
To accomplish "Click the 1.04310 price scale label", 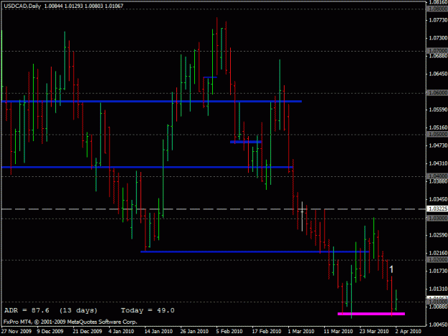I will click(438, 163).
